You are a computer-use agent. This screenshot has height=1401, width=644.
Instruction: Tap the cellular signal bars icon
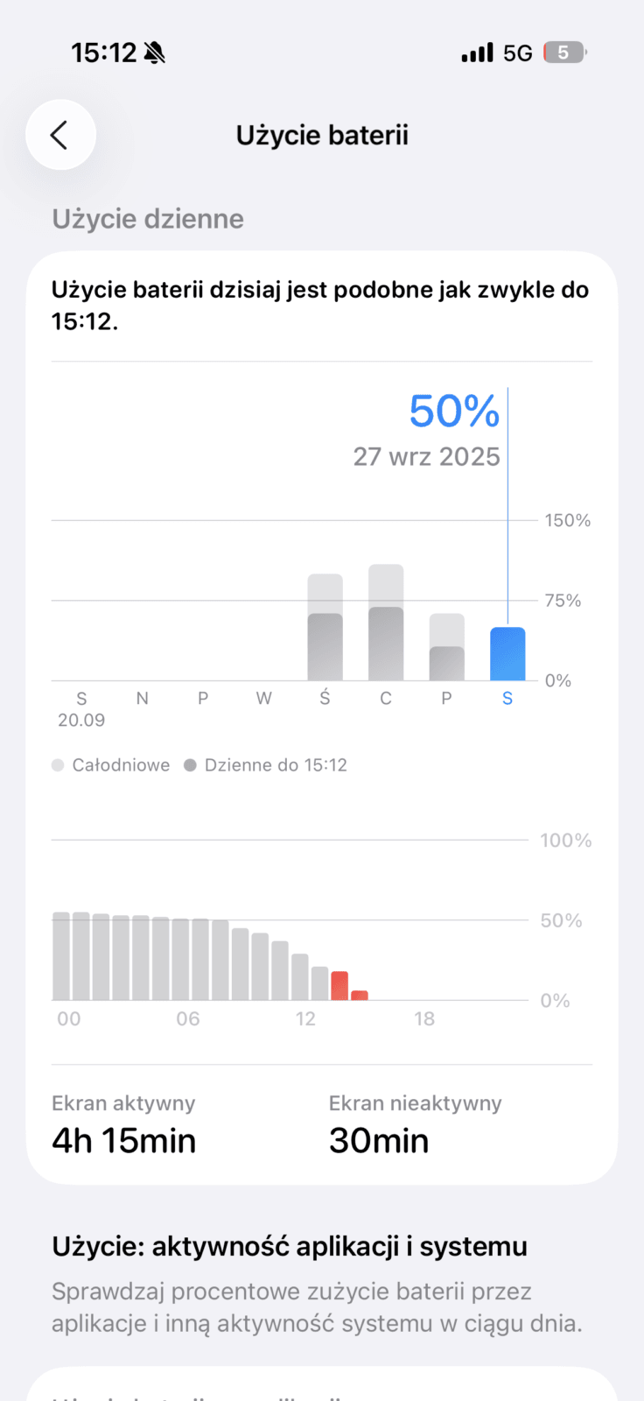(477, 53)
